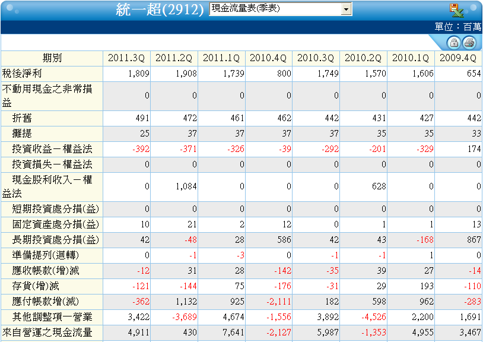Click the 1,809 net profit value
The width and height of the screenshot is (483, 342).
139,74
